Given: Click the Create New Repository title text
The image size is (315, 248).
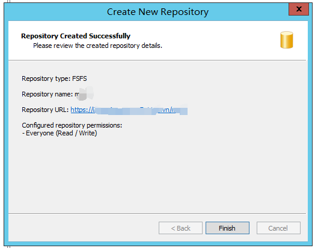Looking at the screenshot, I should click(157, 12).
